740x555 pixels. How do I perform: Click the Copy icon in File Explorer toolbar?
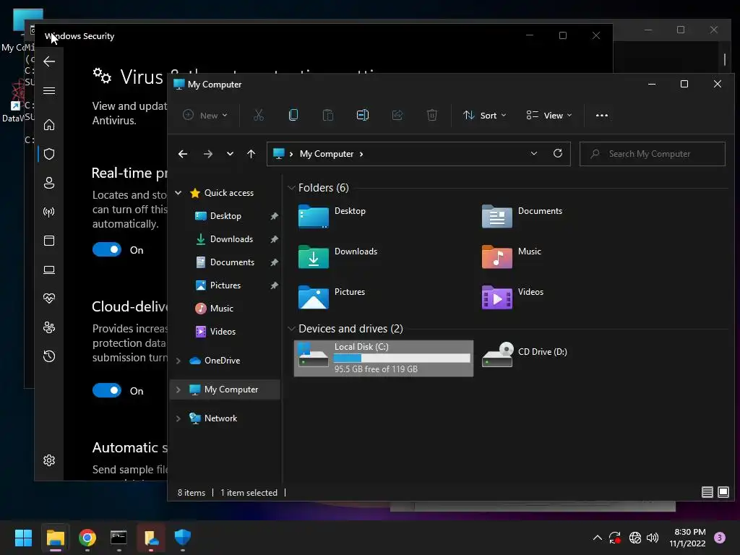click(293, 115)
